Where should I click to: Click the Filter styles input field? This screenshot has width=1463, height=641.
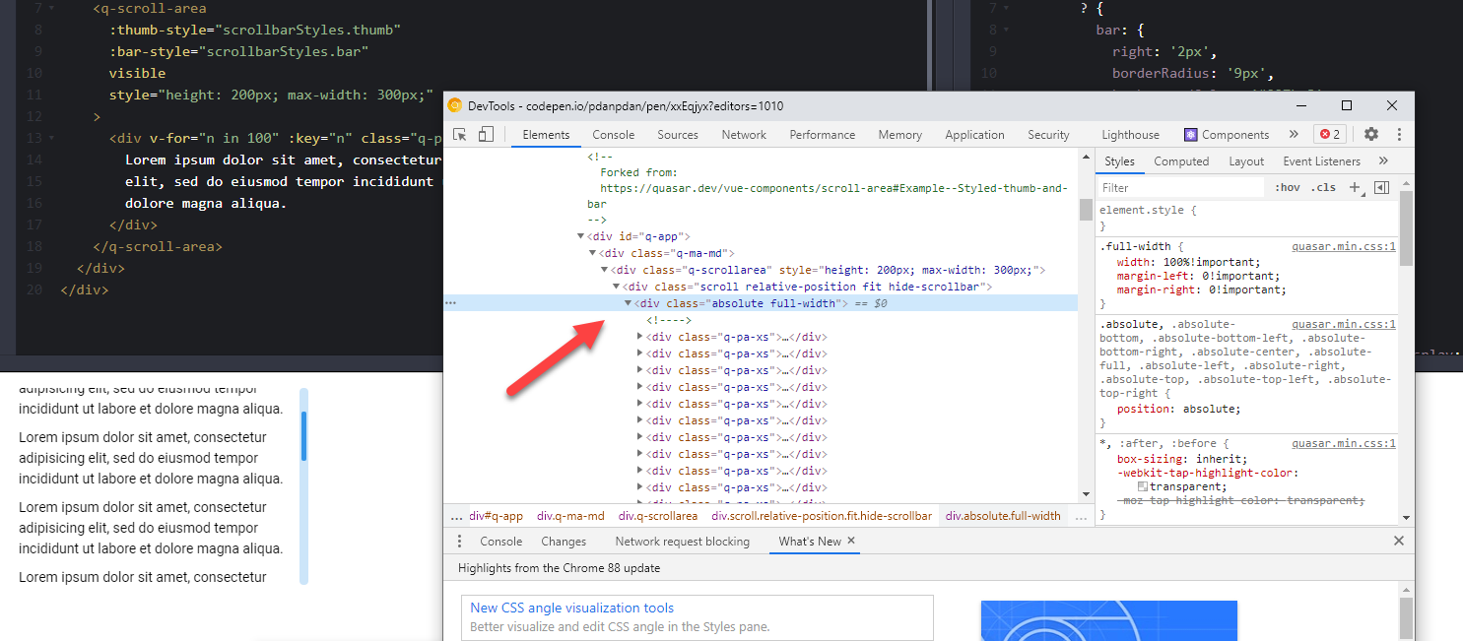[x=1180, y=186]
